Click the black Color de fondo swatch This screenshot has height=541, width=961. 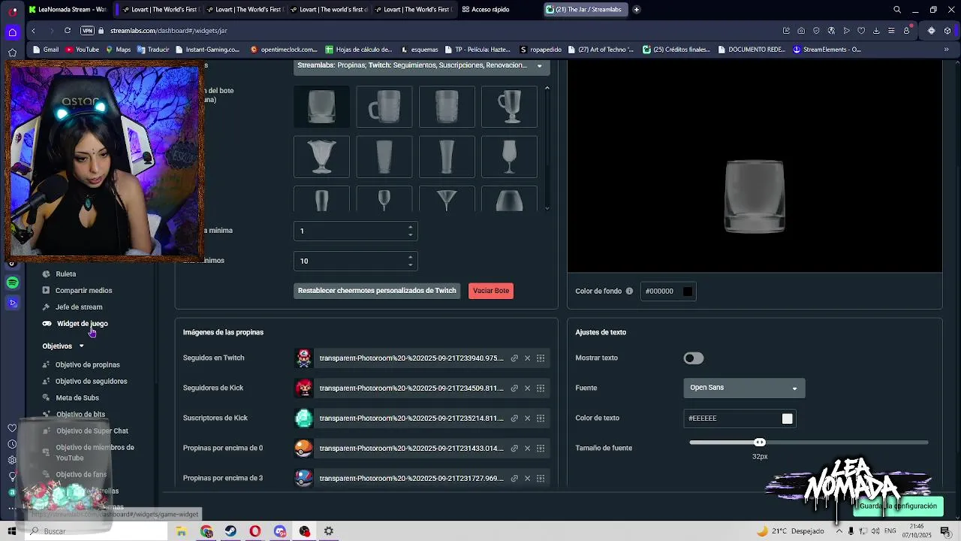(688, 292)
